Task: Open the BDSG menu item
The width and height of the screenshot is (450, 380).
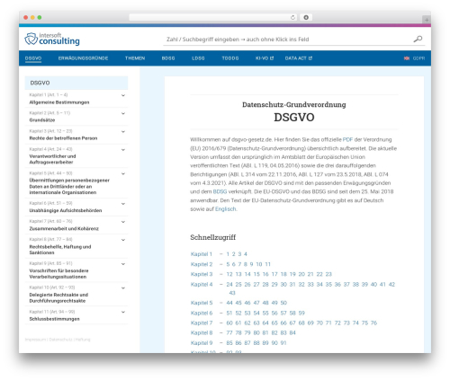Action: [168, 58]
